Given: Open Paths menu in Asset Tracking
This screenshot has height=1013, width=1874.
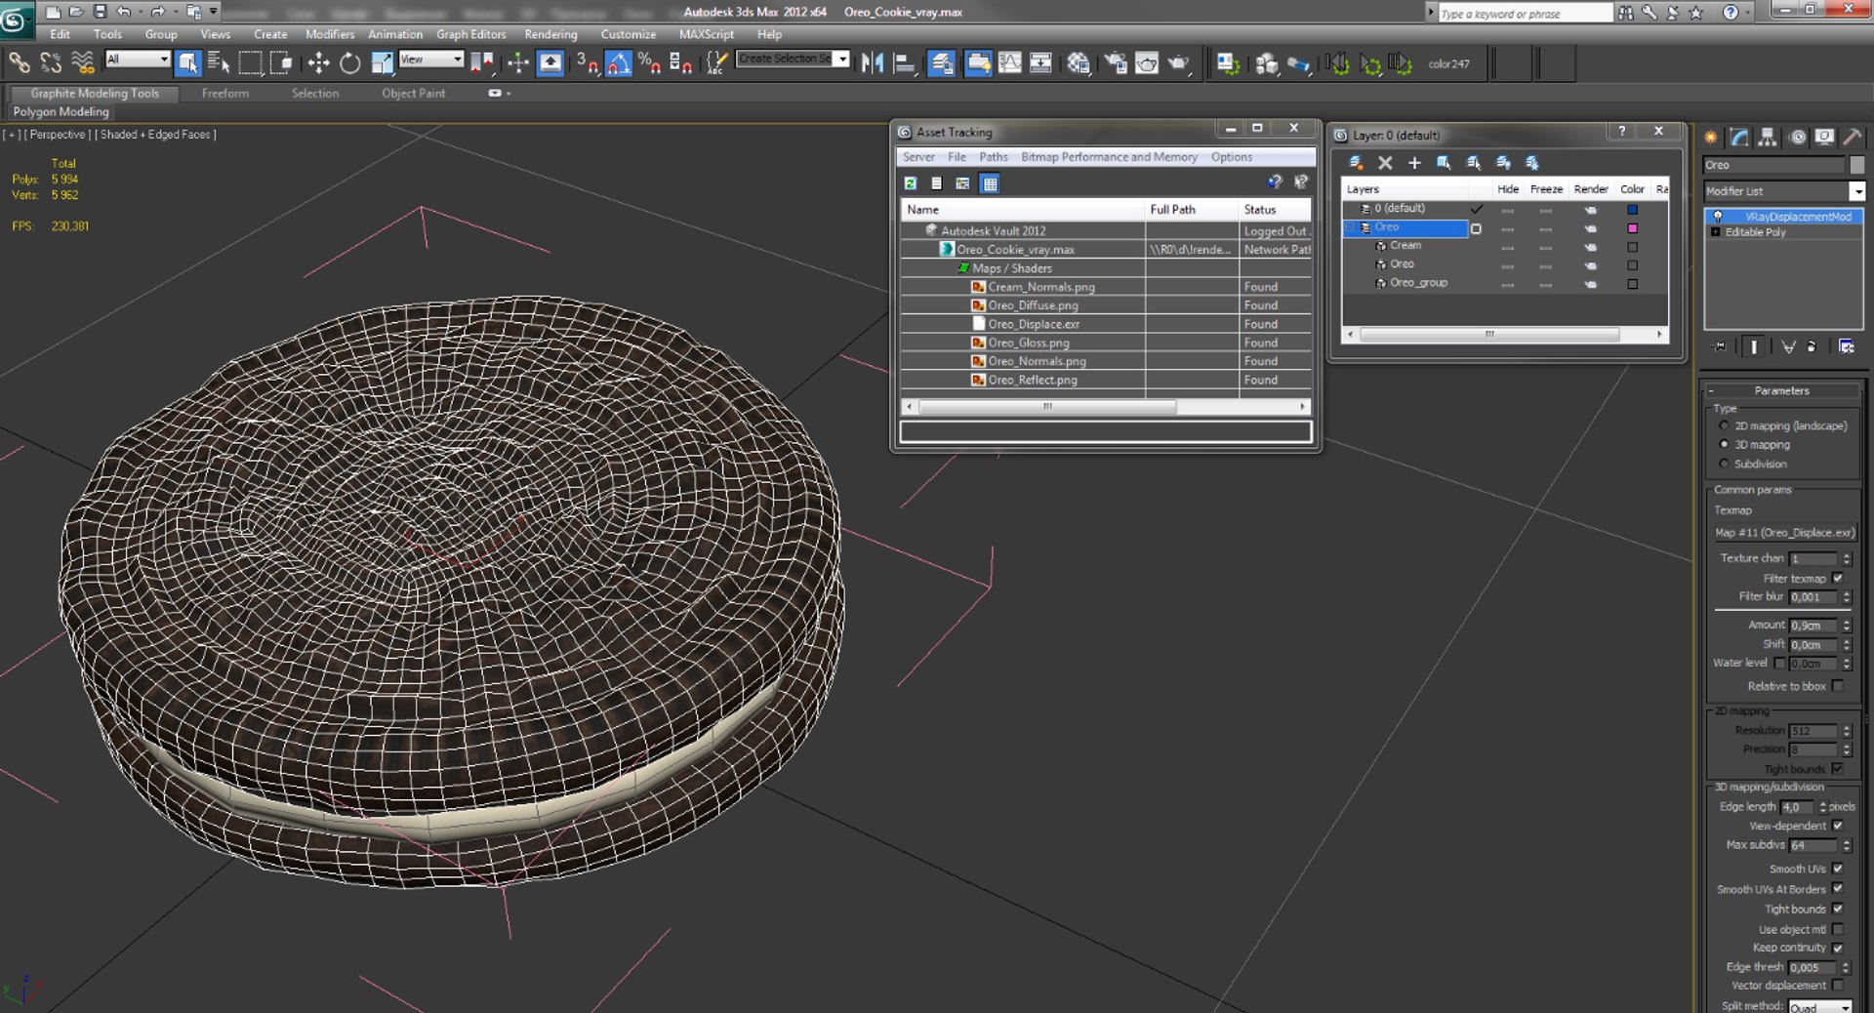Looking at the screenshot, I should (x=993, y=157).
